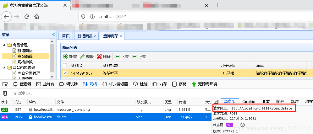Click the 文件 column header
Image resolution: width=313 pixels, height=134 pixels.
click(x=95, y=102)
